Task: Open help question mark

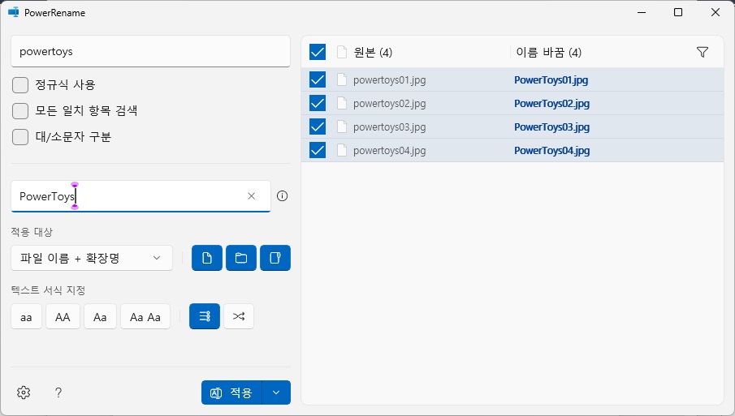Action: (58, 392)
